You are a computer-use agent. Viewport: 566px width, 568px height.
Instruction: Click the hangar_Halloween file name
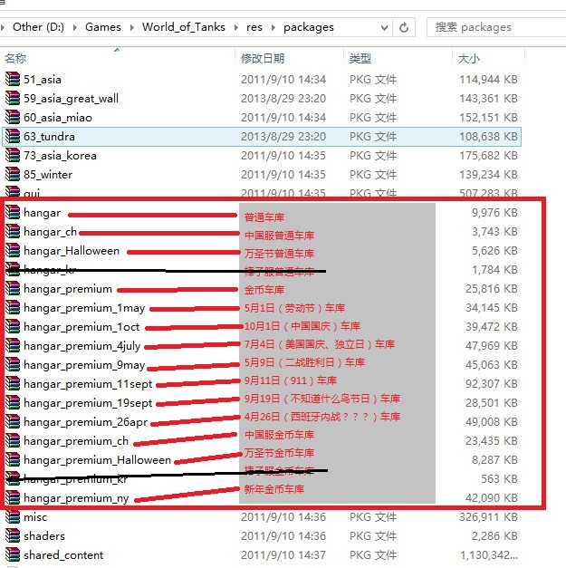point(72,251)
